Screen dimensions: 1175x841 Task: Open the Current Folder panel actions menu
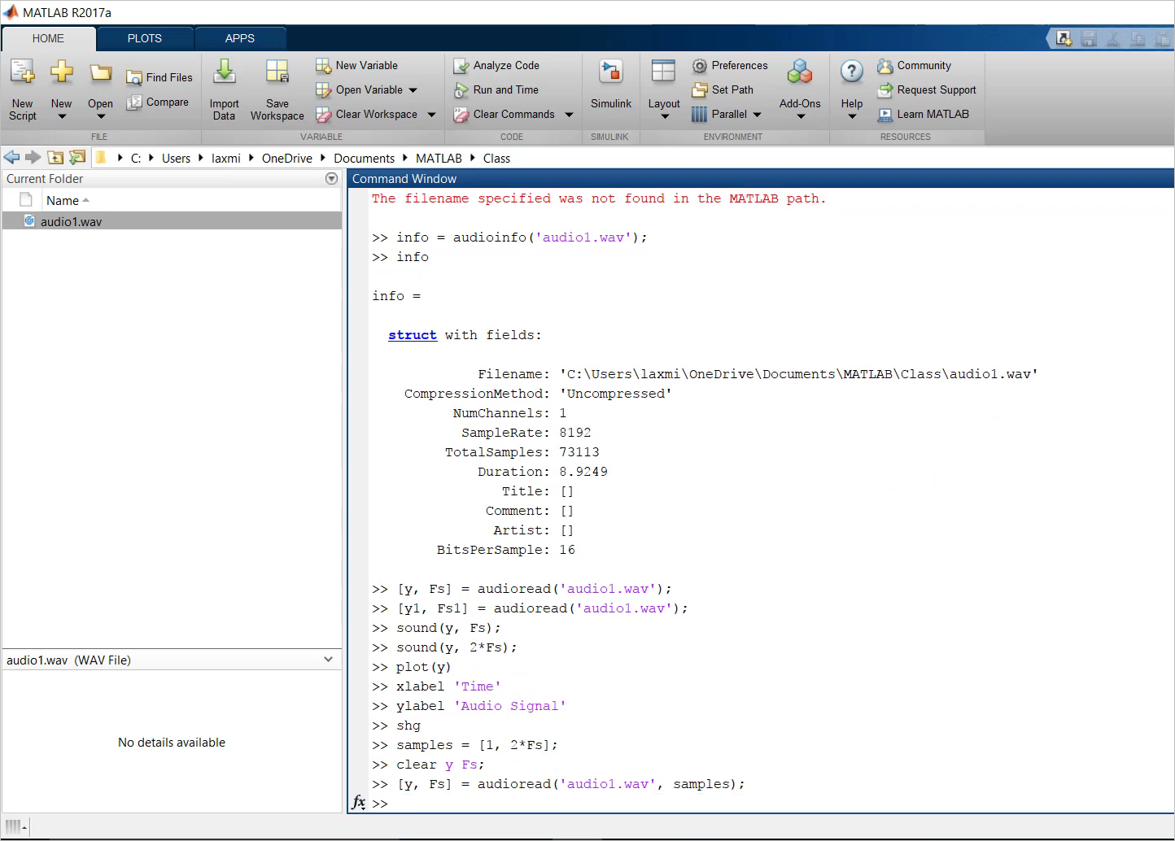coord(331,178)
